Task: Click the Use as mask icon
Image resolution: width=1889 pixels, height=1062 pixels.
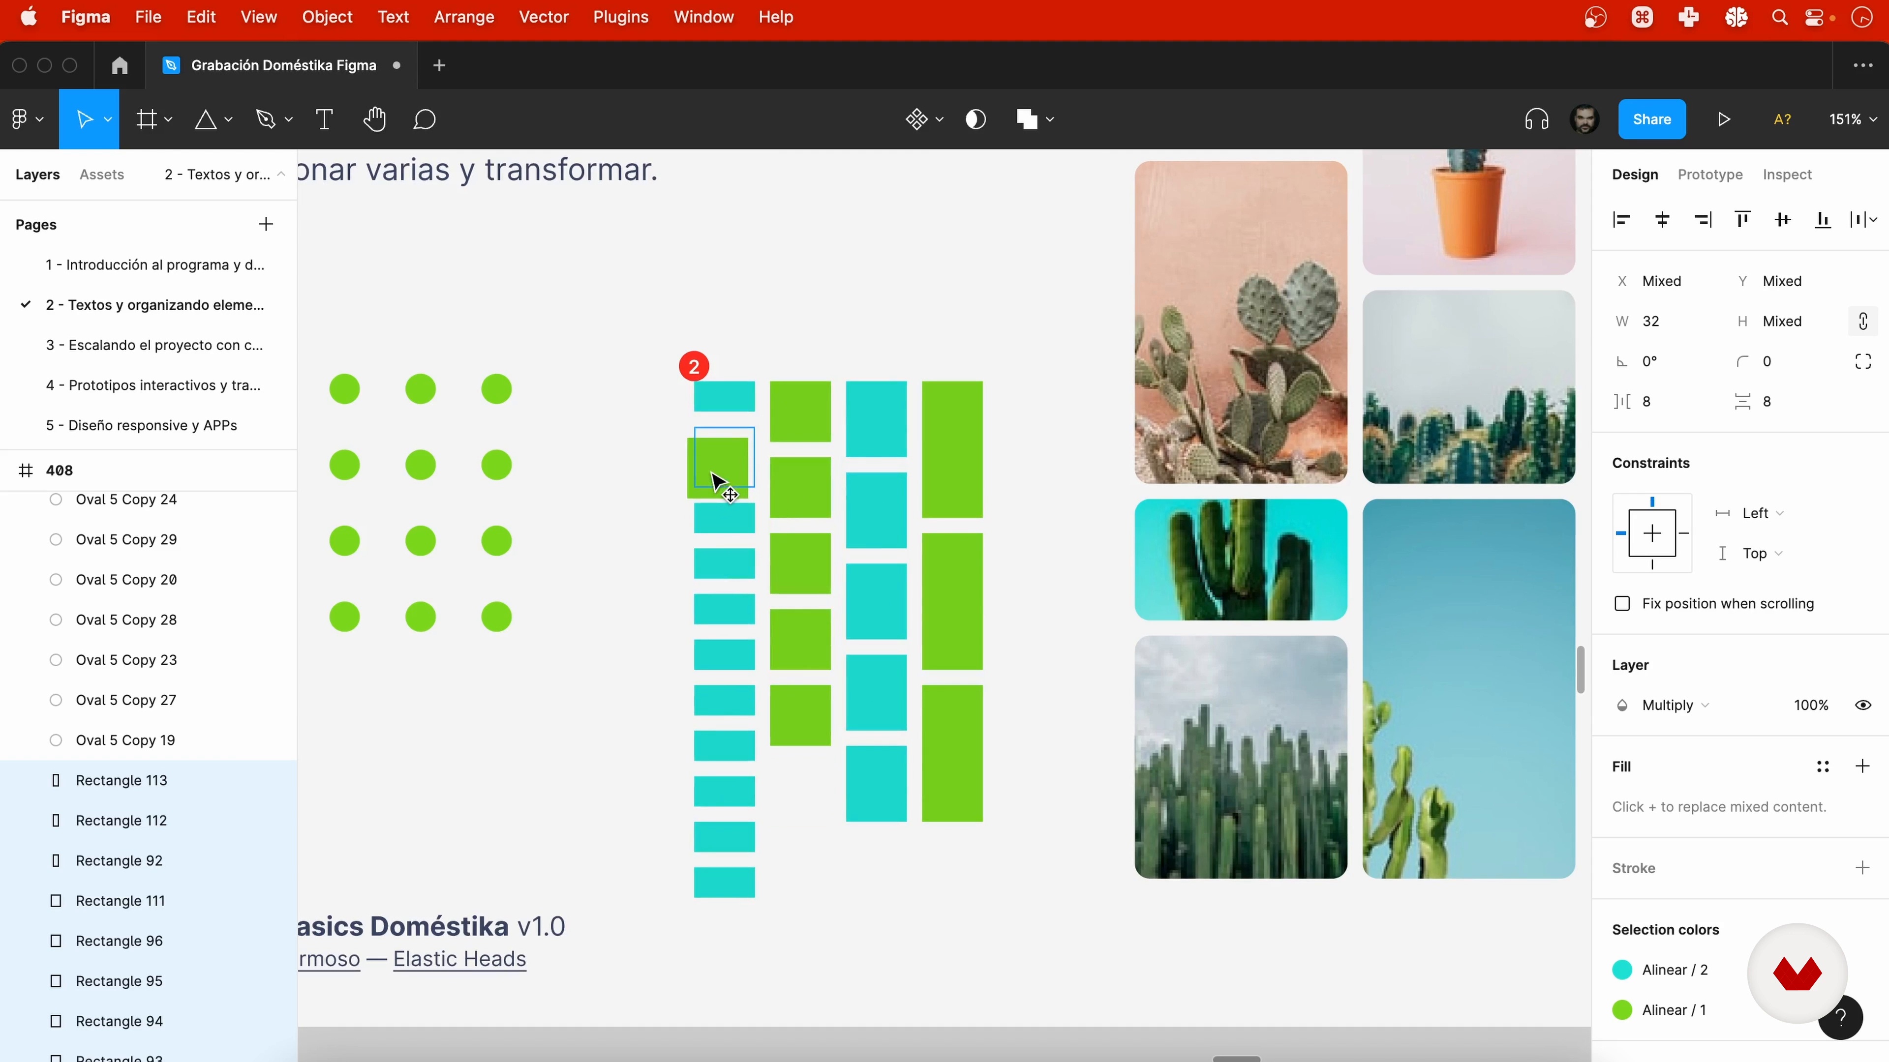Action: pos(976,118)
